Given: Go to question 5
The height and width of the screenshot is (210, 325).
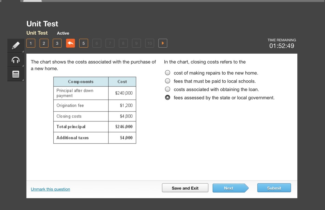Looking at the screenshot, I should pos(83,43).
